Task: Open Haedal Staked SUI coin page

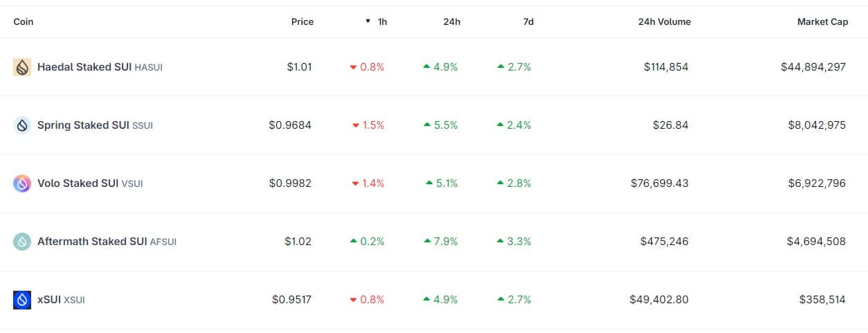Action: [84, 67]
